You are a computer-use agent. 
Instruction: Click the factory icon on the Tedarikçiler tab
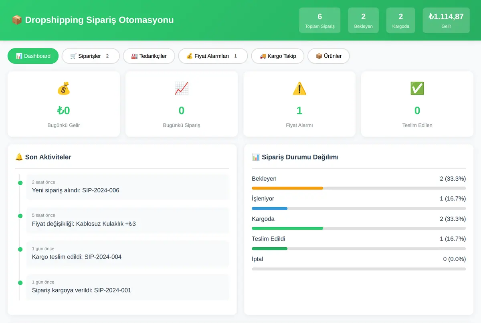click(134, 56)
